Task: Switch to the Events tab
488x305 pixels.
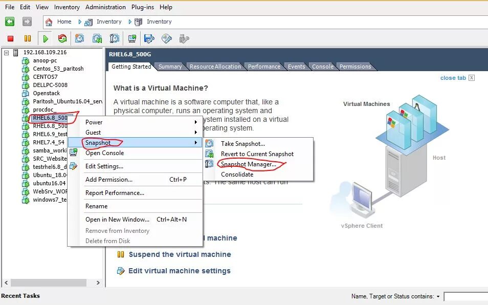Action: 296,67
